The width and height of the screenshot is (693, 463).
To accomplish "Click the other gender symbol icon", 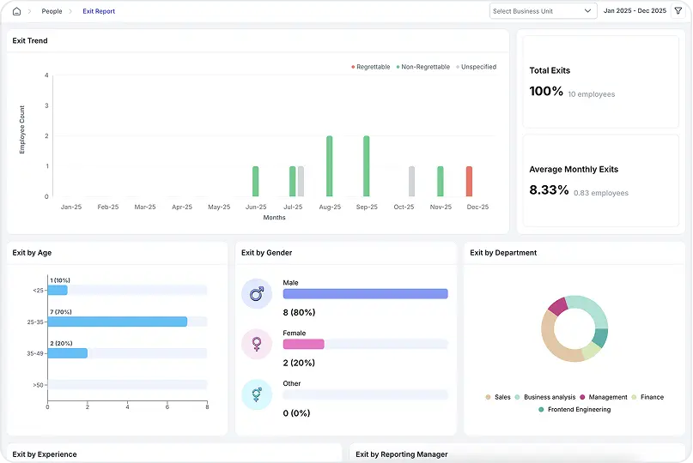I will tap(257, 394).
